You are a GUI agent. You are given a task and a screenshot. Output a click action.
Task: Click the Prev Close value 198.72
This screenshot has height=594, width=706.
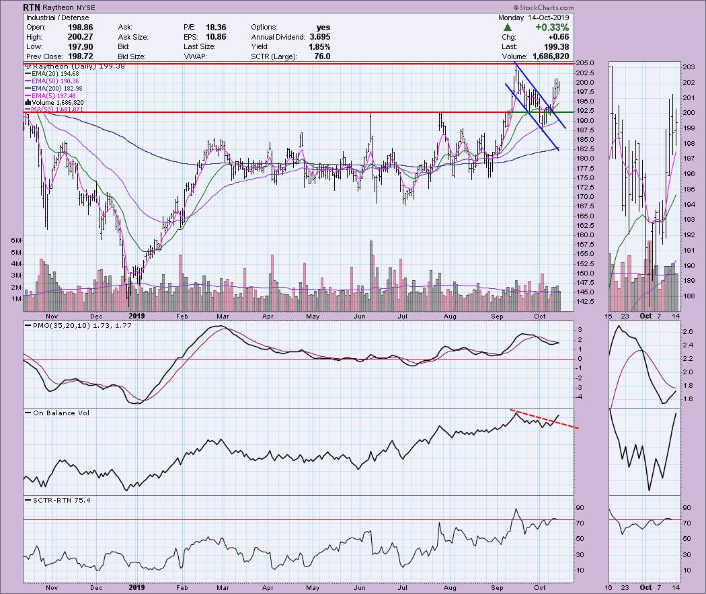(x=80, y=56)
